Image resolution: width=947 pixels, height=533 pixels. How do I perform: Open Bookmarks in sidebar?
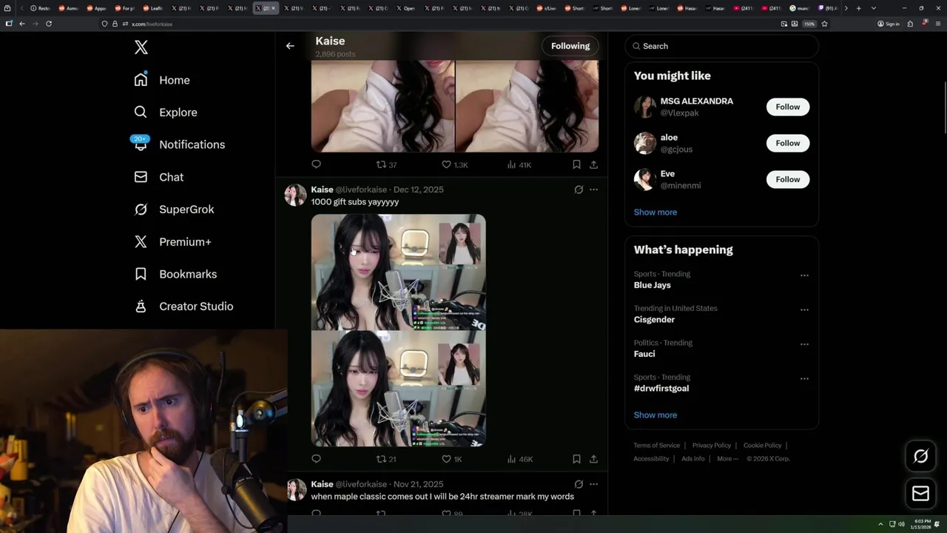tap(176, 274)
